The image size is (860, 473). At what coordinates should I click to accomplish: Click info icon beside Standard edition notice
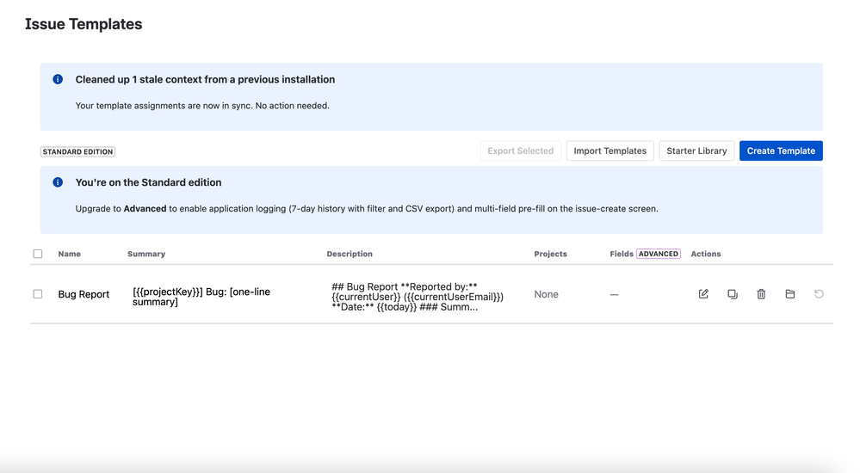58,182
